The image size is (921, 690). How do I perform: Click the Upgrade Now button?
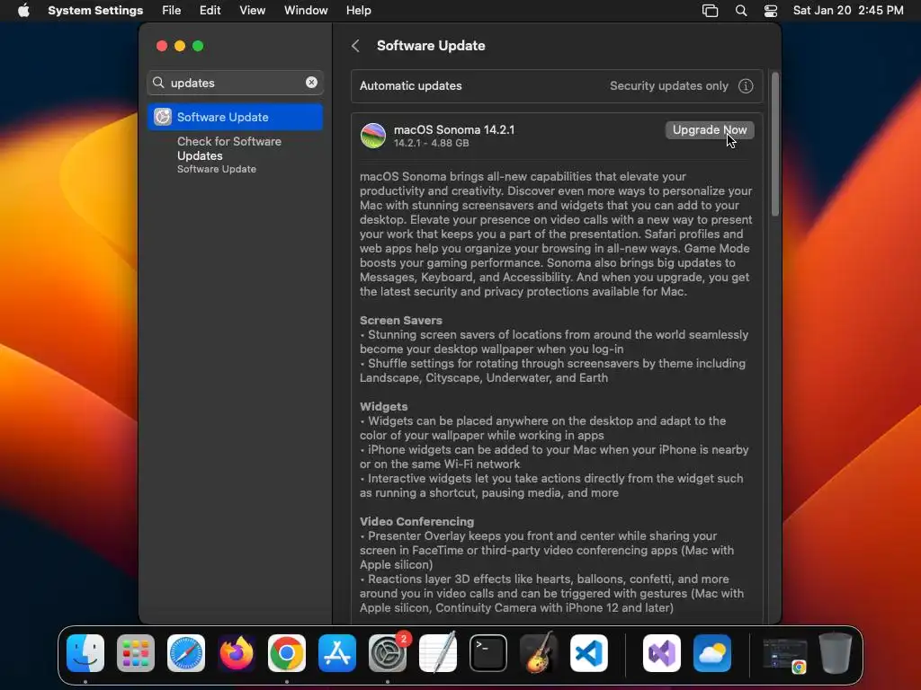click(x=710, y=129)
